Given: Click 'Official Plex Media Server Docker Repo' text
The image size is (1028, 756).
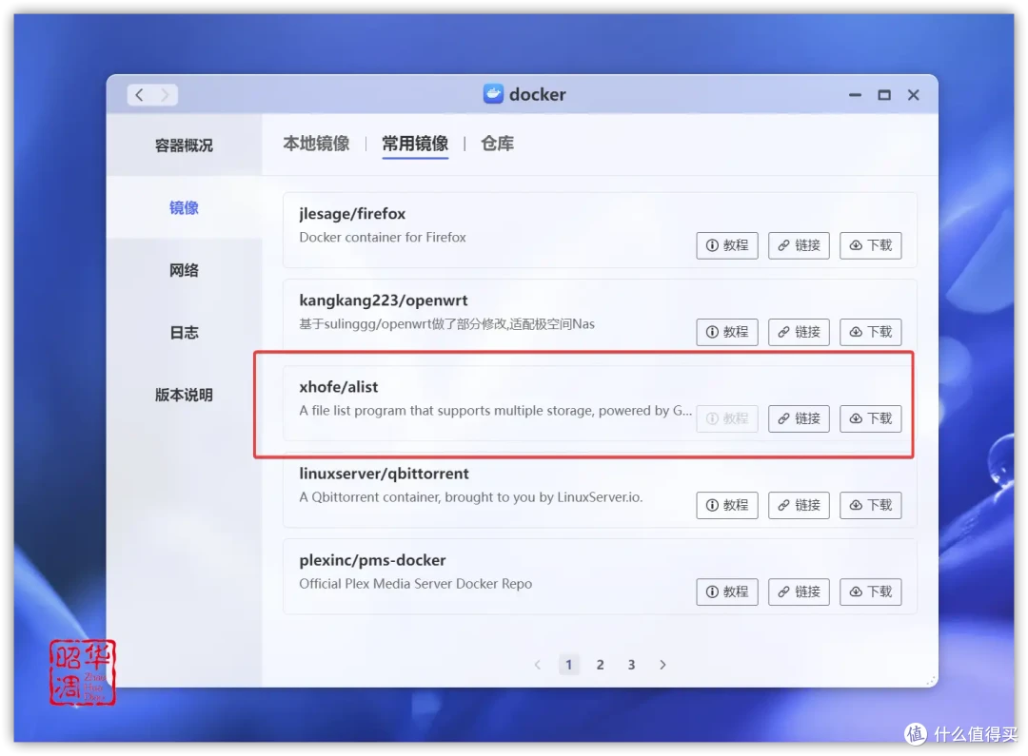Looking at the screenshot, I should 416,584.
